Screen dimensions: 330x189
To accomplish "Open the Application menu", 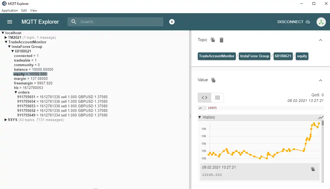I will (x=10, y=10).
